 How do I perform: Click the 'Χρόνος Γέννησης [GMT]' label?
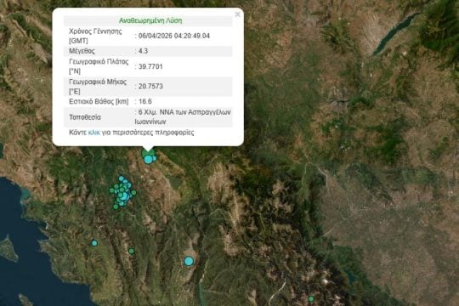(95, 36)
